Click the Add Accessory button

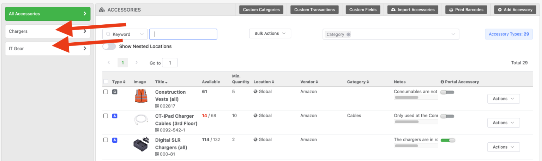click(515, 10)
